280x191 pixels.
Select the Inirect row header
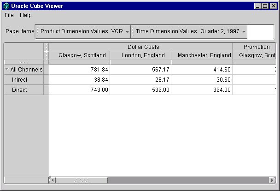(x=24, y=79)
